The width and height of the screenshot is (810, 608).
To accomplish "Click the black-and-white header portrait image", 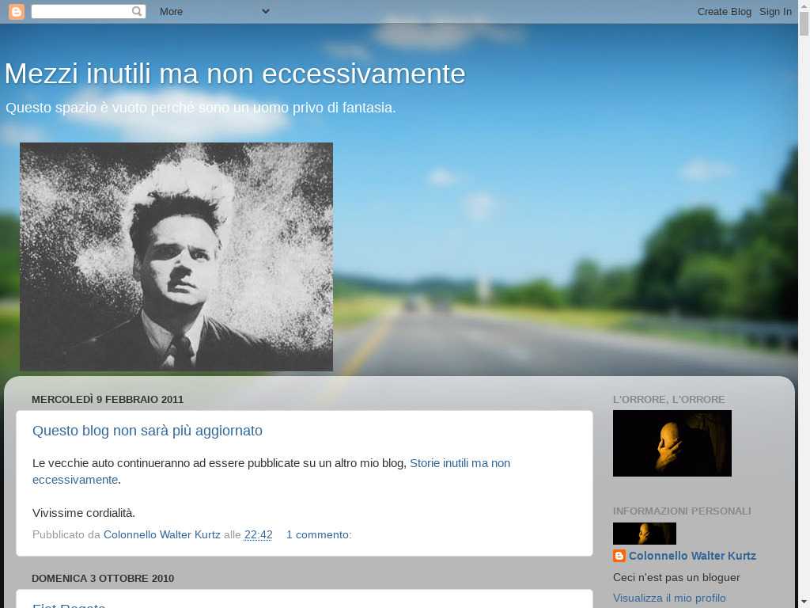I will [x=176, y=256].
